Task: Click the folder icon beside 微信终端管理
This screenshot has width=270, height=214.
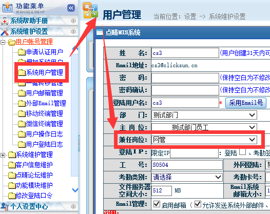Action: click(x=22, y=124)
